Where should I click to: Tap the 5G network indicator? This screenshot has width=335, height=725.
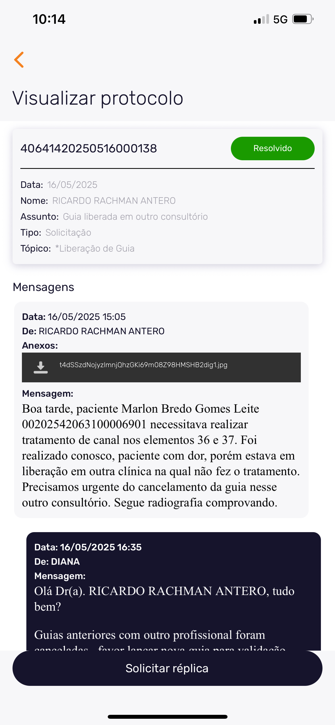coord(280,19)
